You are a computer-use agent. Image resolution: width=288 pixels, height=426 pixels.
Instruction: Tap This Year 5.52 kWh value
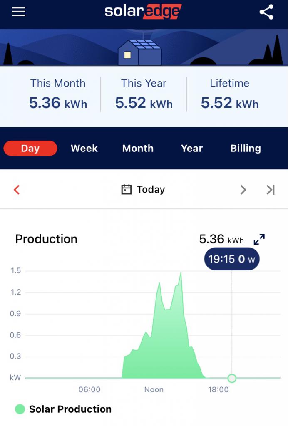(144, 103)
